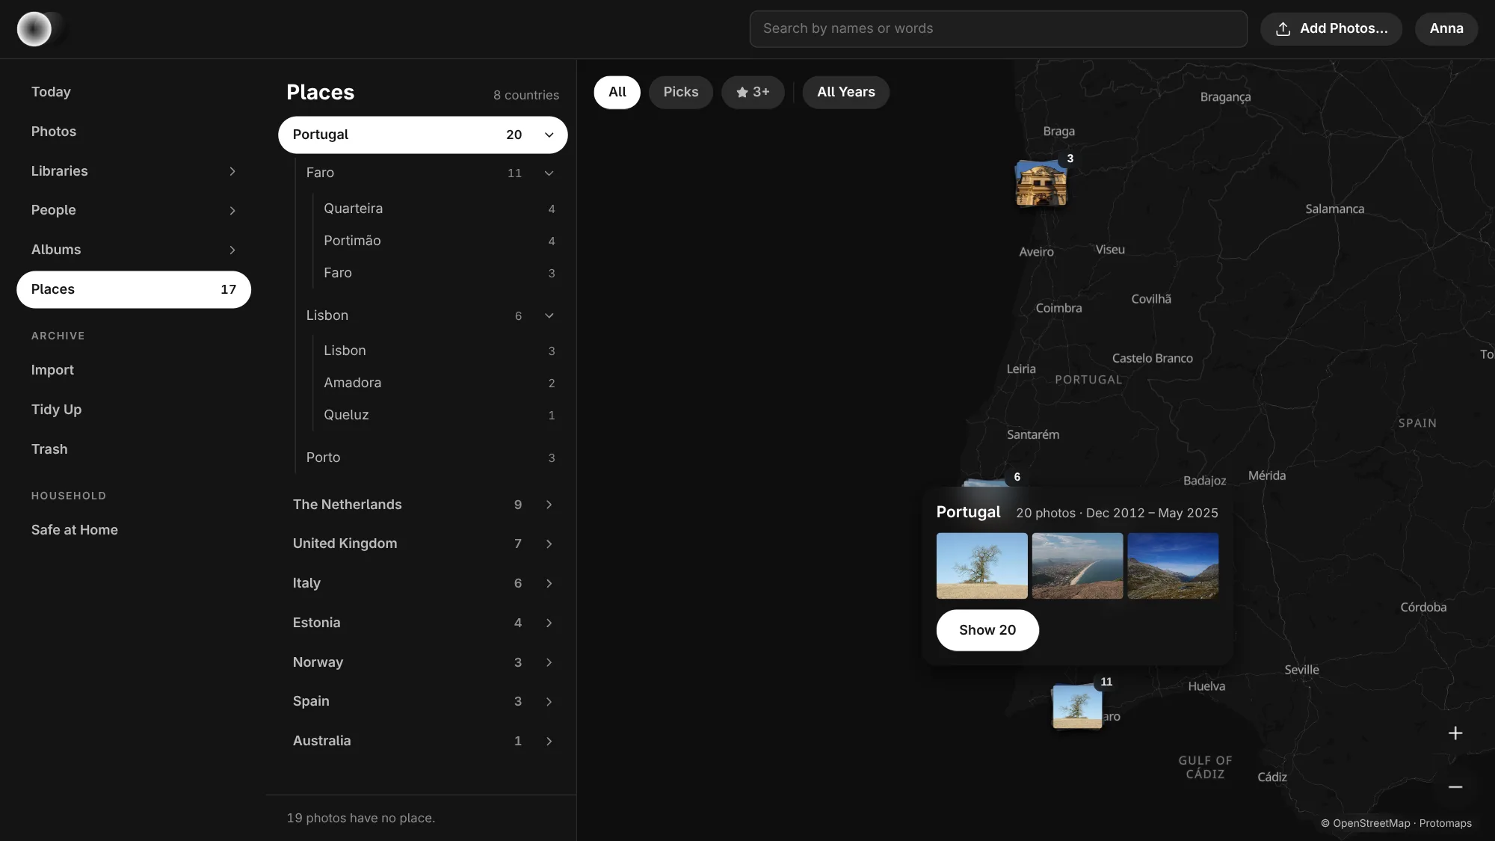
Task: Expand the Estonia country chevron
Action: point(549,623)
